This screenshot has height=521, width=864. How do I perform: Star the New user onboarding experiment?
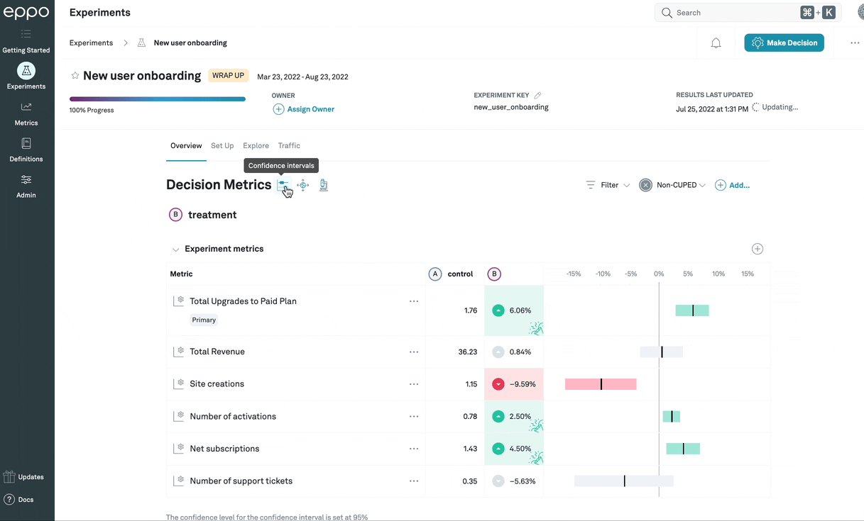tap(74, 75)
